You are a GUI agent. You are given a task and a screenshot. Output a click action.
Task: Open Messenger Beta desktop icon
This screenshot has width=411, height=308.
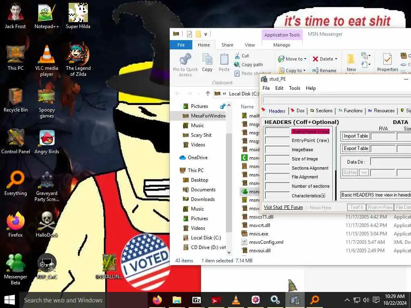(16, 269)
